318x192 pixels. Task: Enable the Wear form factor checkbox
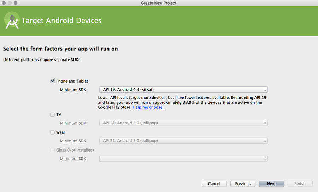click(x=53, y=132)
